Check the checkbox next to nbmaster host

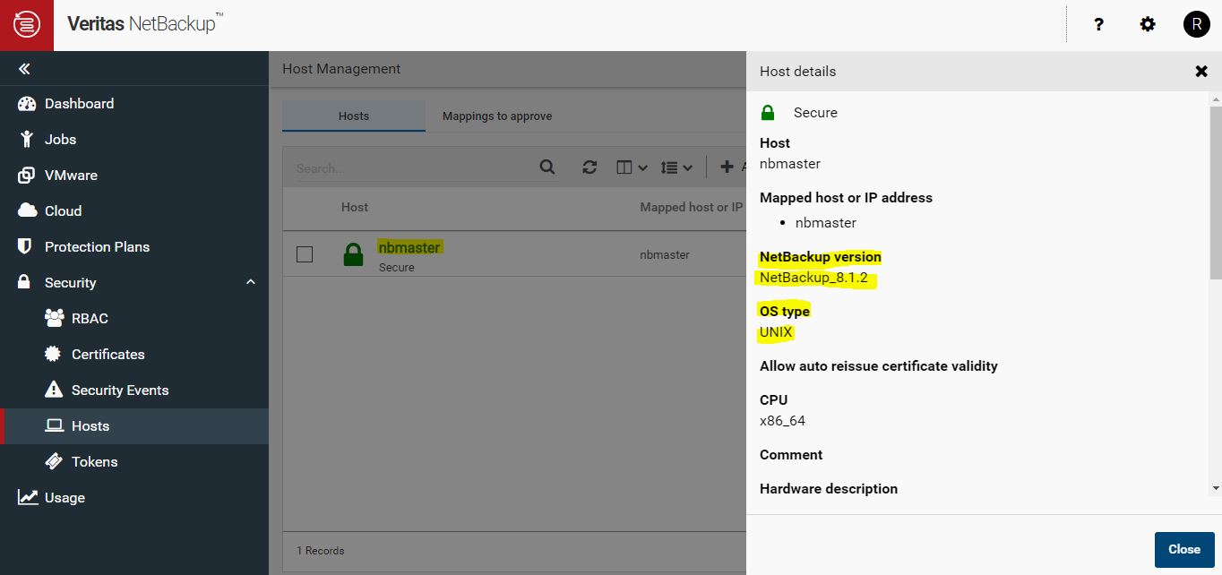(304, 253)
